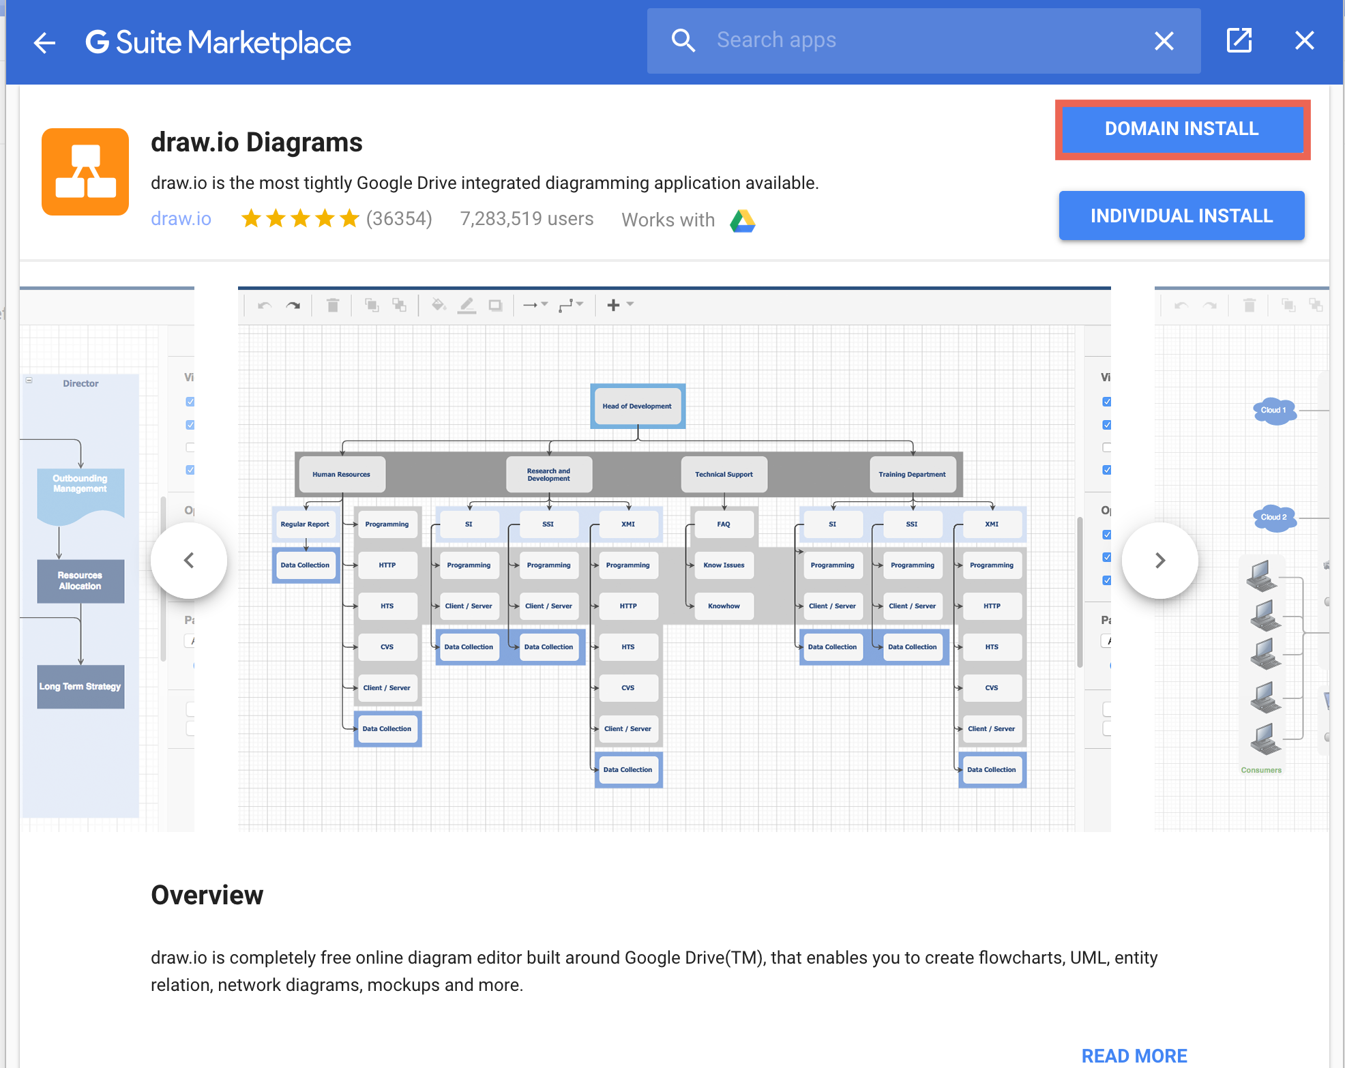Image resolution: width=1345 pixels, height=1068 pixels.
Task: Click the Consumers label
Action: click(1261, 771)
